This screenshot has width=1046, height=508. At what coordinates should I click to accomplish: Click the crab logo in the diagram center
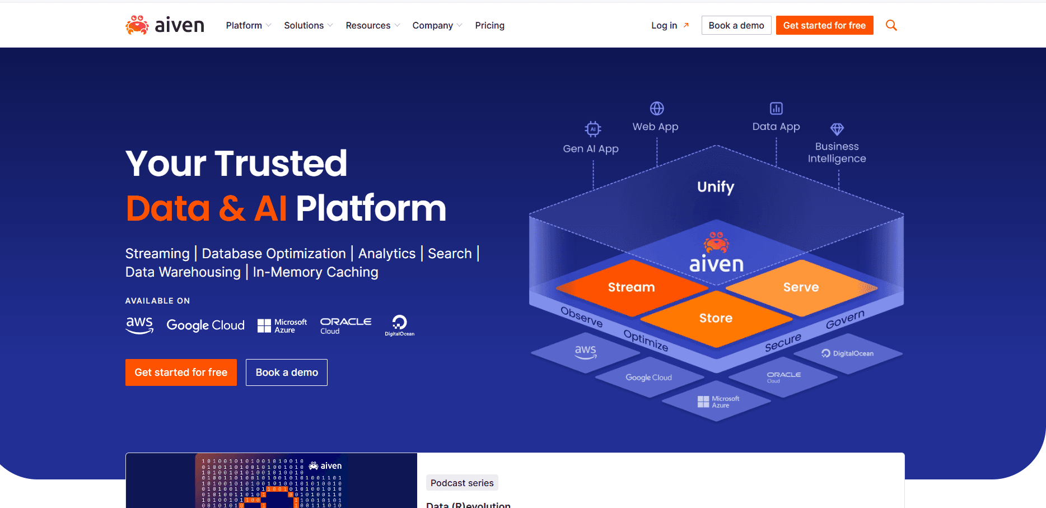[716, 243]
